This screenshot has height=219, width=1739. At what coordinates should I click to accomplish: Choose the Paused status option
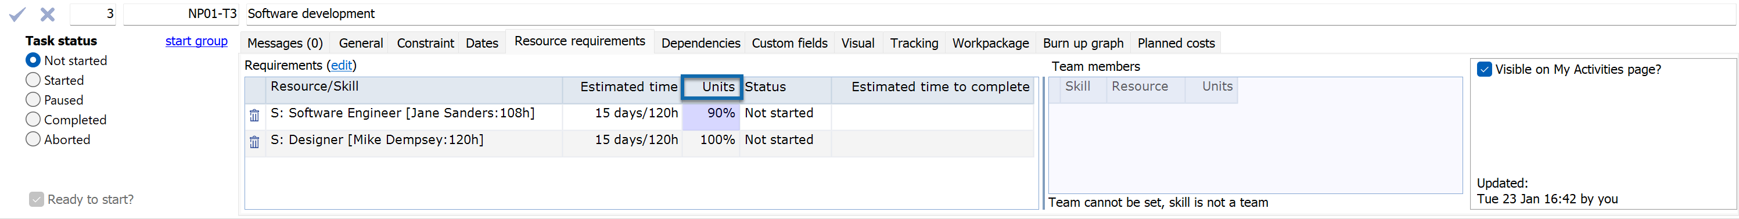(x=33, y=99)
